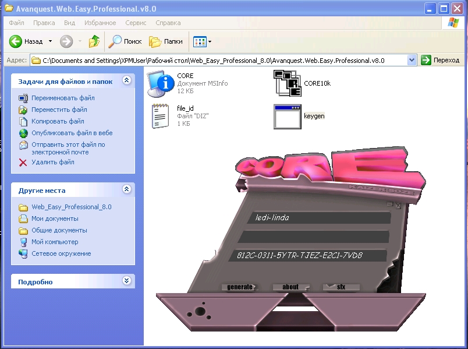Open the Правка menu
This screenshot has height=349, width=468.
click(44, 23)
